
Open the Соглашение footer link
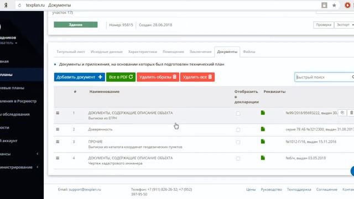click(x=327, y=189)
